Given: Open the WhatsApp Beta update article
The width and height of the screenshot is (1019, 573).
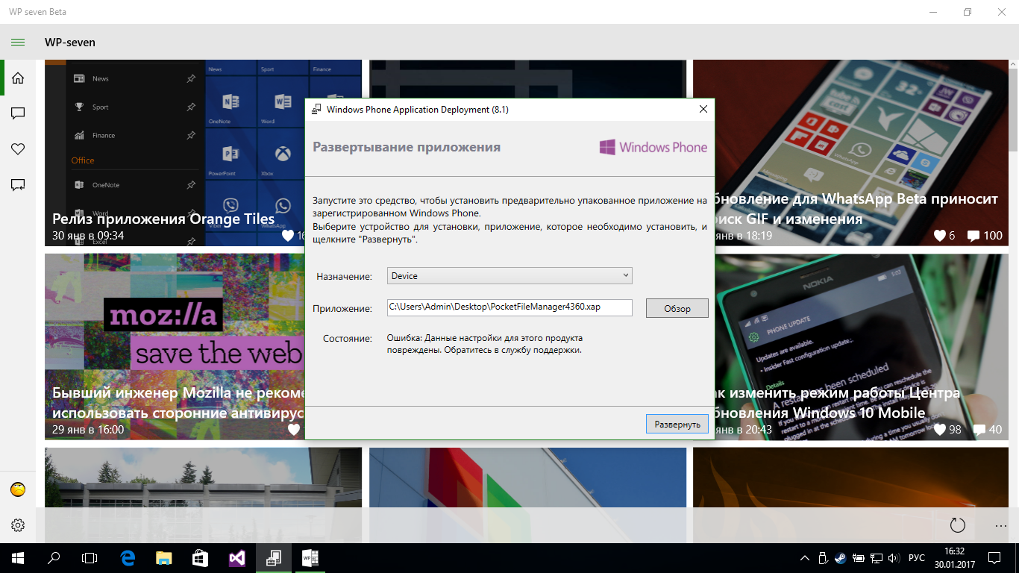Looking at the screenshot, I should (862, 153).
